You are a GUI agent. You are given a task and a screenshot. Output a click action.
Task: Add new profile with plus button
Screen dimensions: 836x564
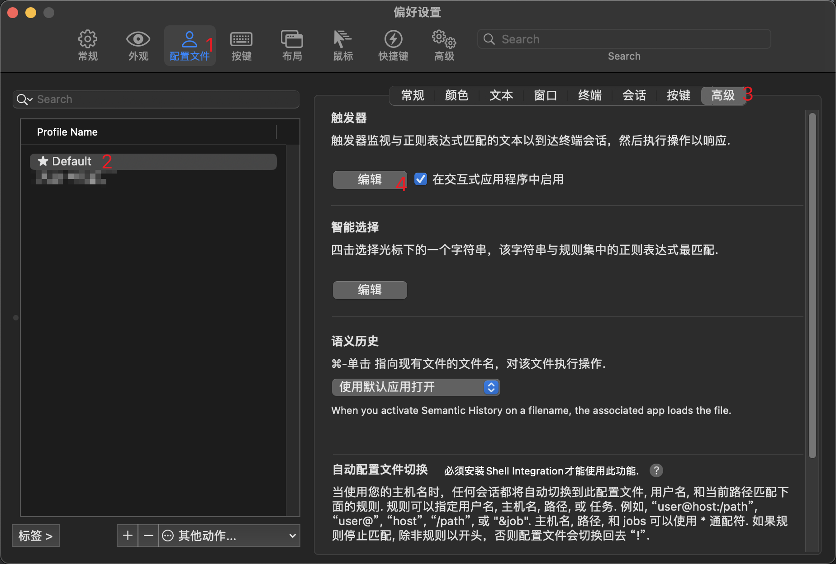[128, 536]
